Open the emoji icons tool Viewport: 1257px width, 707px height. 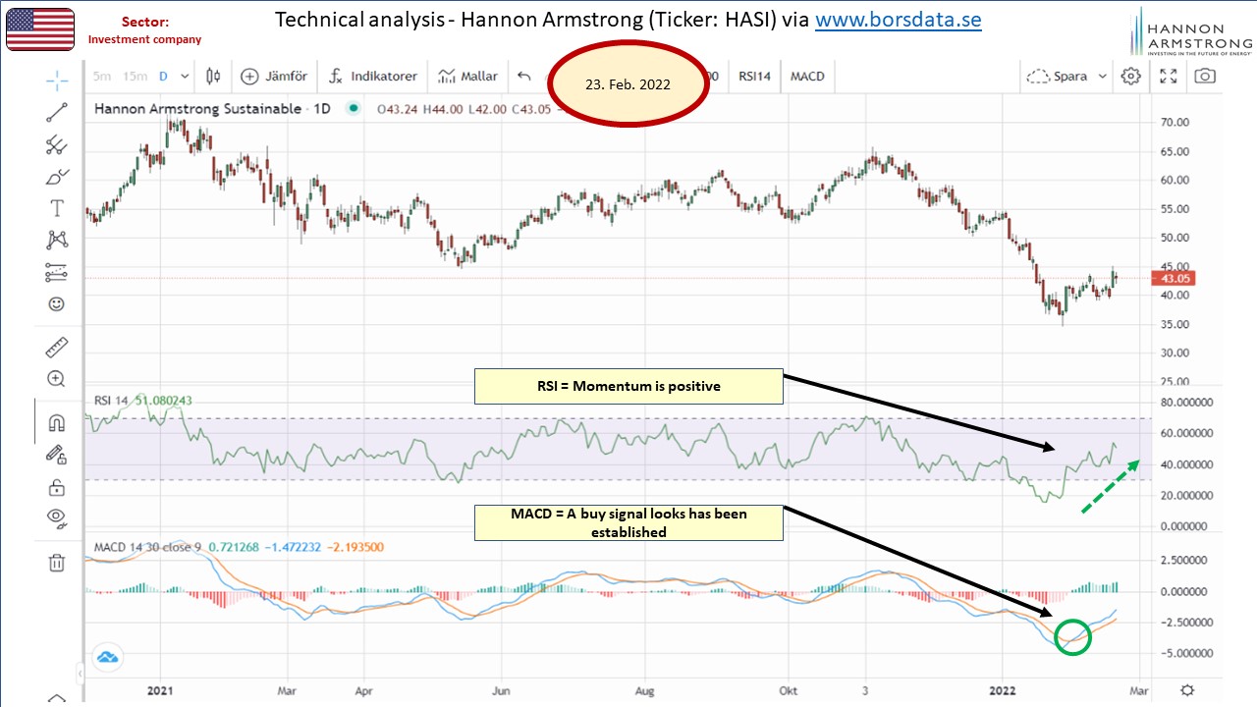(57, 304)
